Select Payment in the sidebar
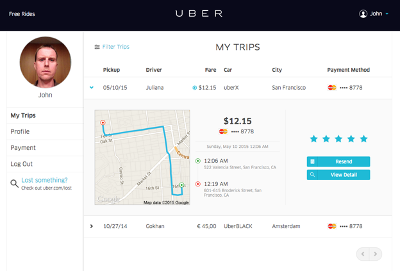Image resolution: width=400 pixels, height=271 pixels. (x=23, y=148)
